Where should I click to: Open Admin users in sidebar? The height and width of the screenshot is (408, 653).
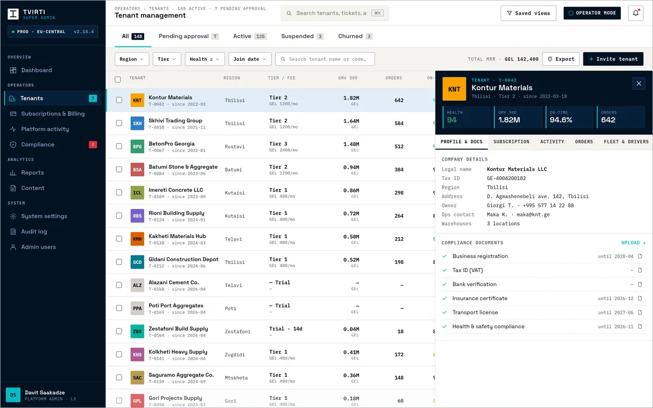(x=53, y=247)
